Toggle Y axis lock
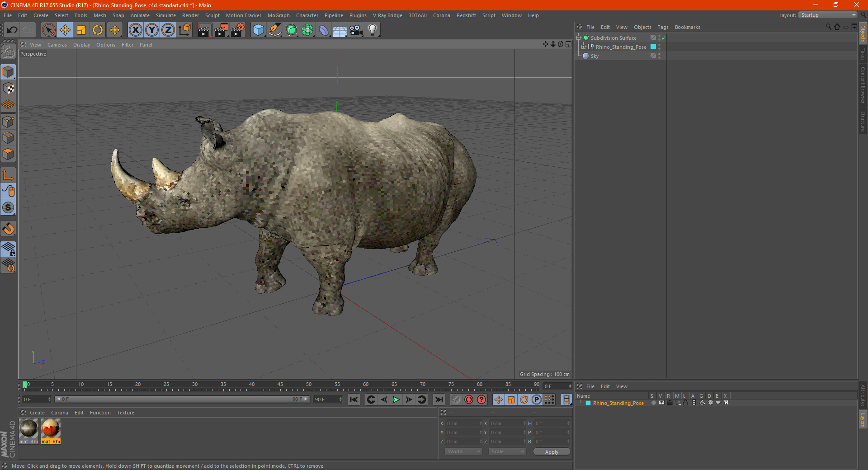The height and width of the screenshot is (470, 868). point(152,30)
